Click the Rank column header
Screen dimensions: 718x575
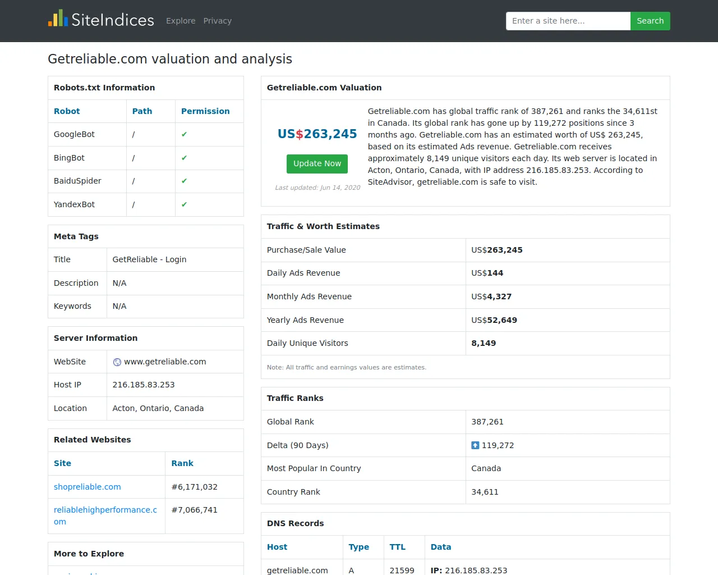pyautogui.click(x=182, y=463)
